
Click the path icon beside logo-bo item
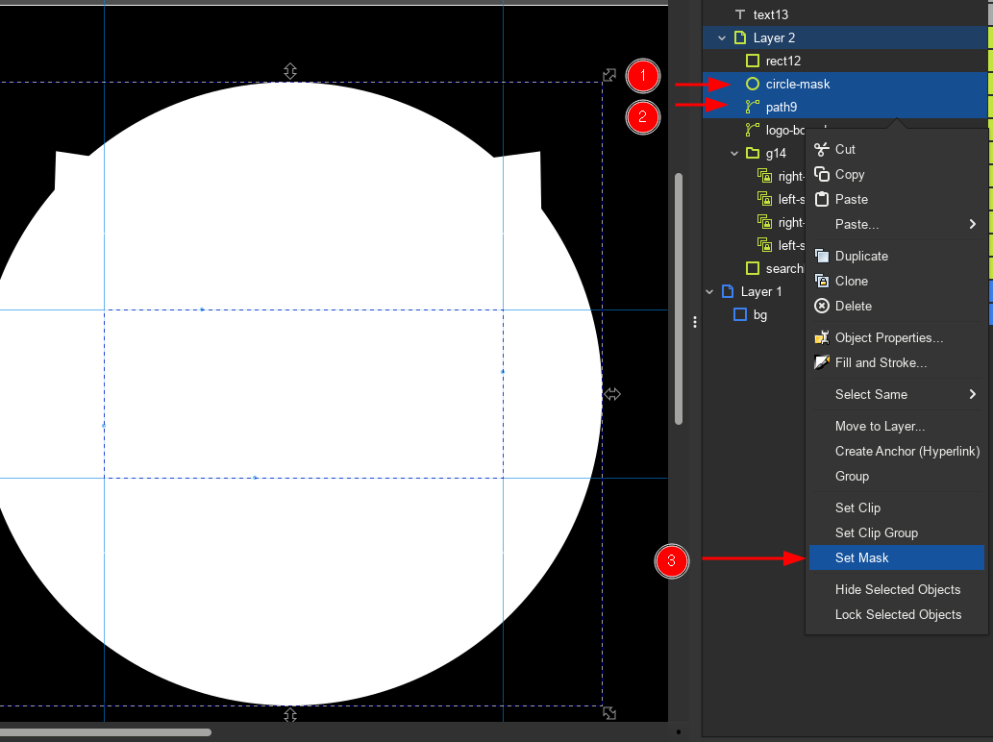(x=753, y=130)
